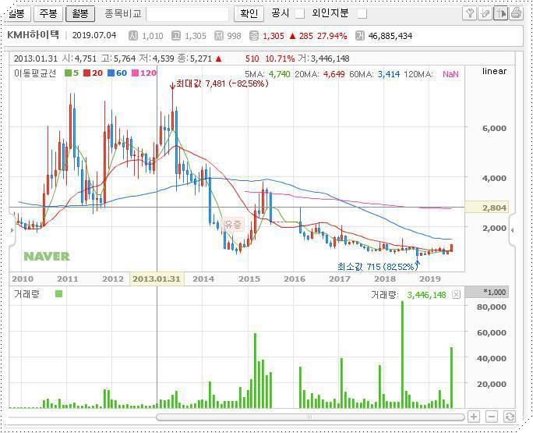Screen dimensions: 533x433
Task: Close the 거래량 volume indicator panel
Action: 456,295
